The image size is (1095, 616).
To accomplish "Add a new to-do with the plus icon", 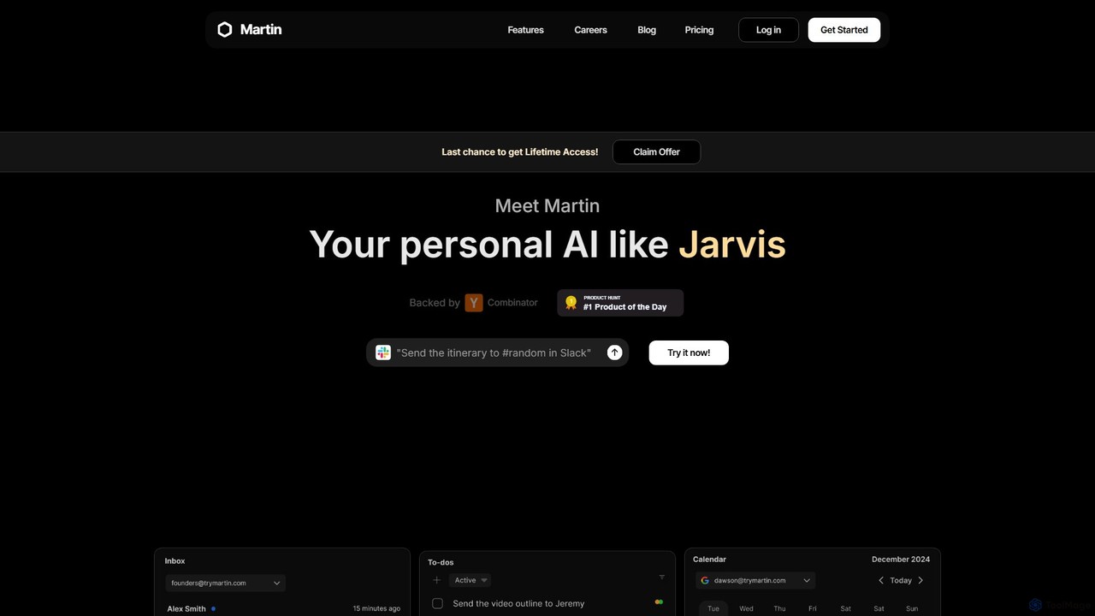I will [x=436, y=580].
